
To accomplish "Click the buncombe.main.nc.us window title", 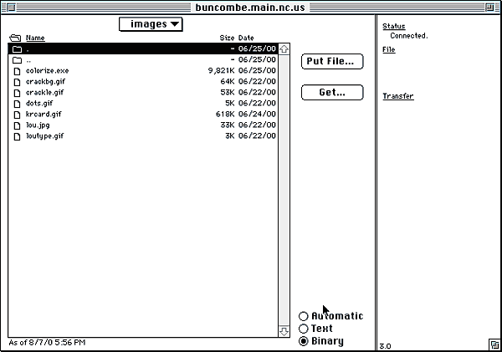I will pos(250,8).
